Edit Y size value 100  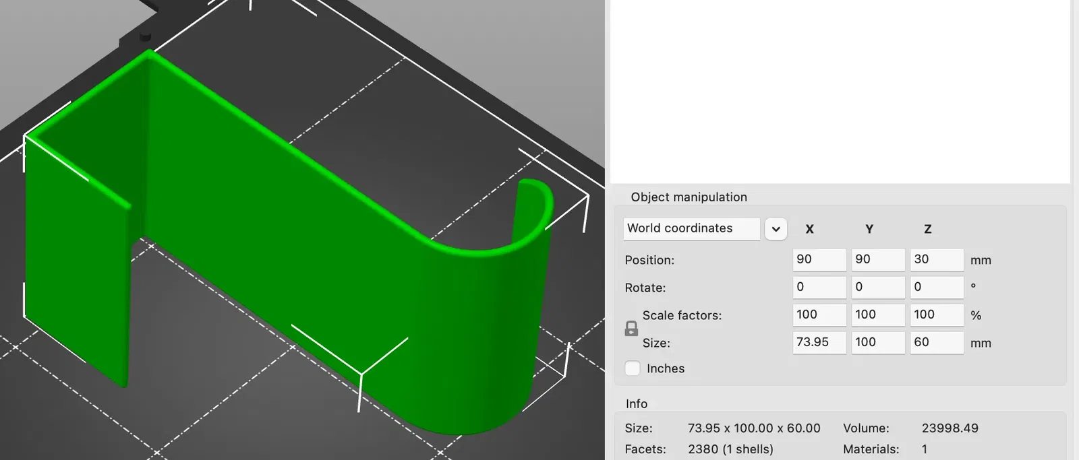pos(878,342)
